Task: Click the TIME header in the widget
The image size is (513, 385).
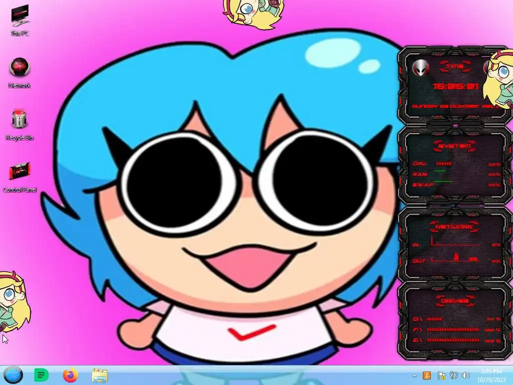Action: coord(455,67)
